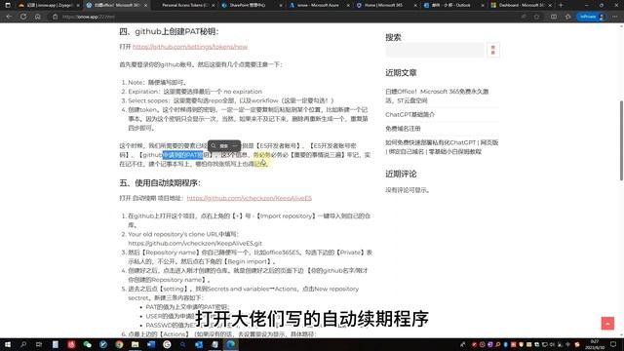This screenshot has height=351, width=624.
Task: Switch to Microsoft Edge on the taskbar
Action: (230, 344)
